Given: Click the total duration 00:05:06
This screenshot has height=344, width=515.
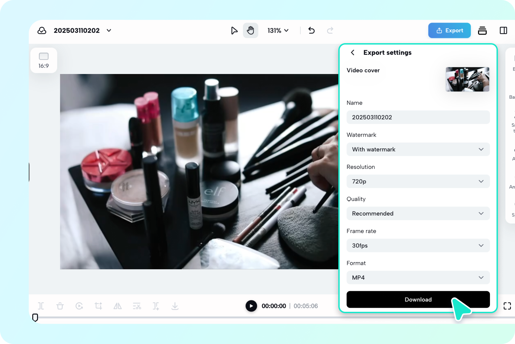Looking at the screenshot, I should (x=306, y=306).
